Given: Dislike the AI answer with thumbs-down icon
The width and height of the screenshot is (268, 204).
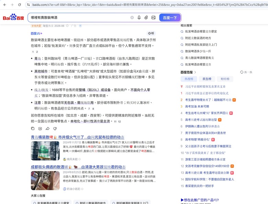Looking at the screenshot, I should pos(55,129).
